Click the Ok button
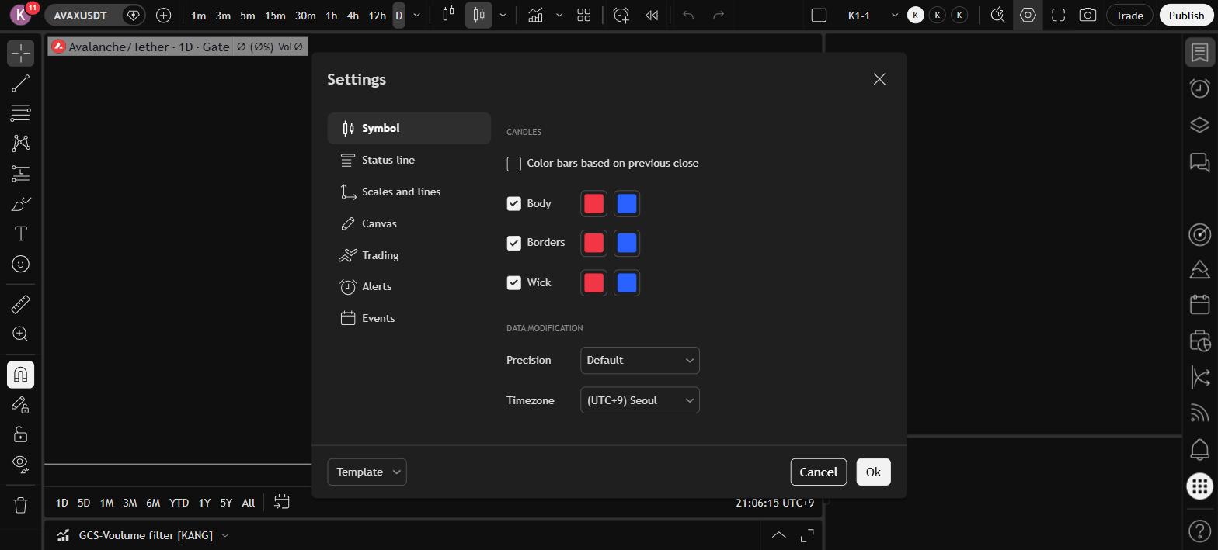The image size is (1218, 550). coord(873,472)
